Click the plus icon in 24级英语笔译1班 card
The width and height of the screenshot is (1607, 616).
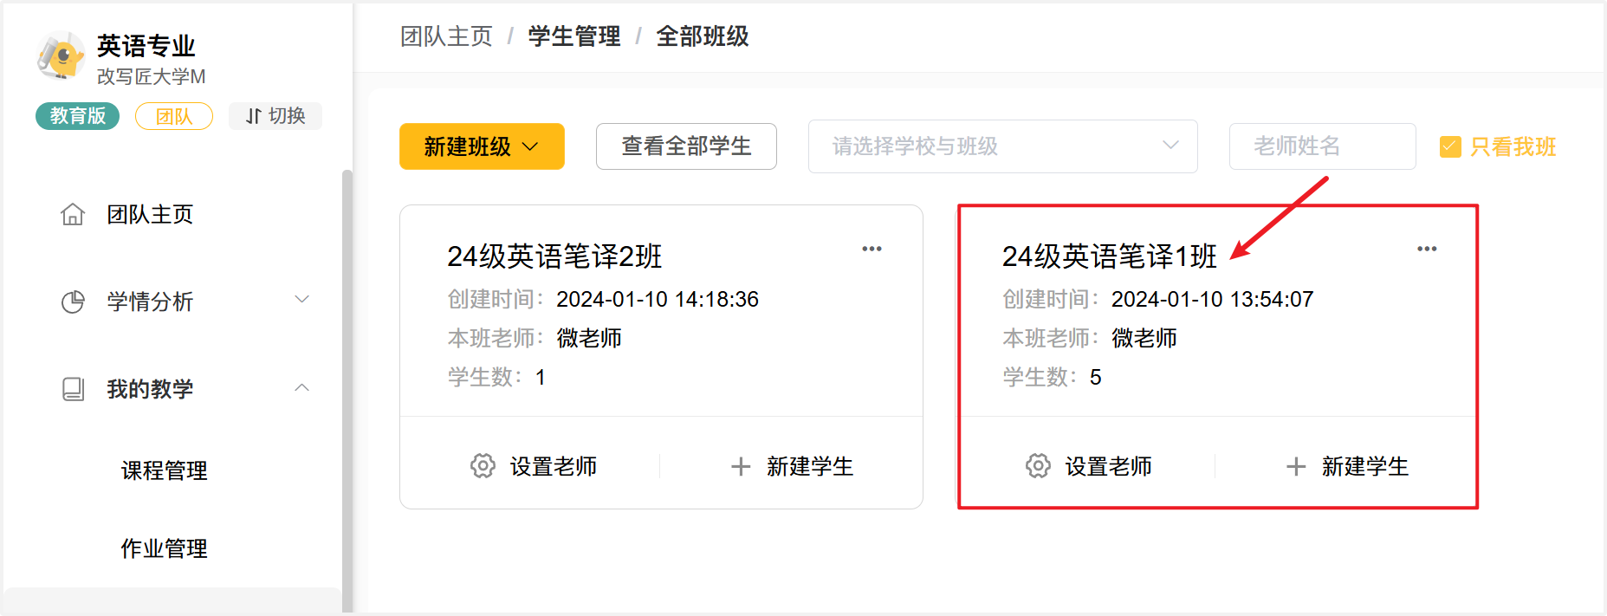[1296, 467]
